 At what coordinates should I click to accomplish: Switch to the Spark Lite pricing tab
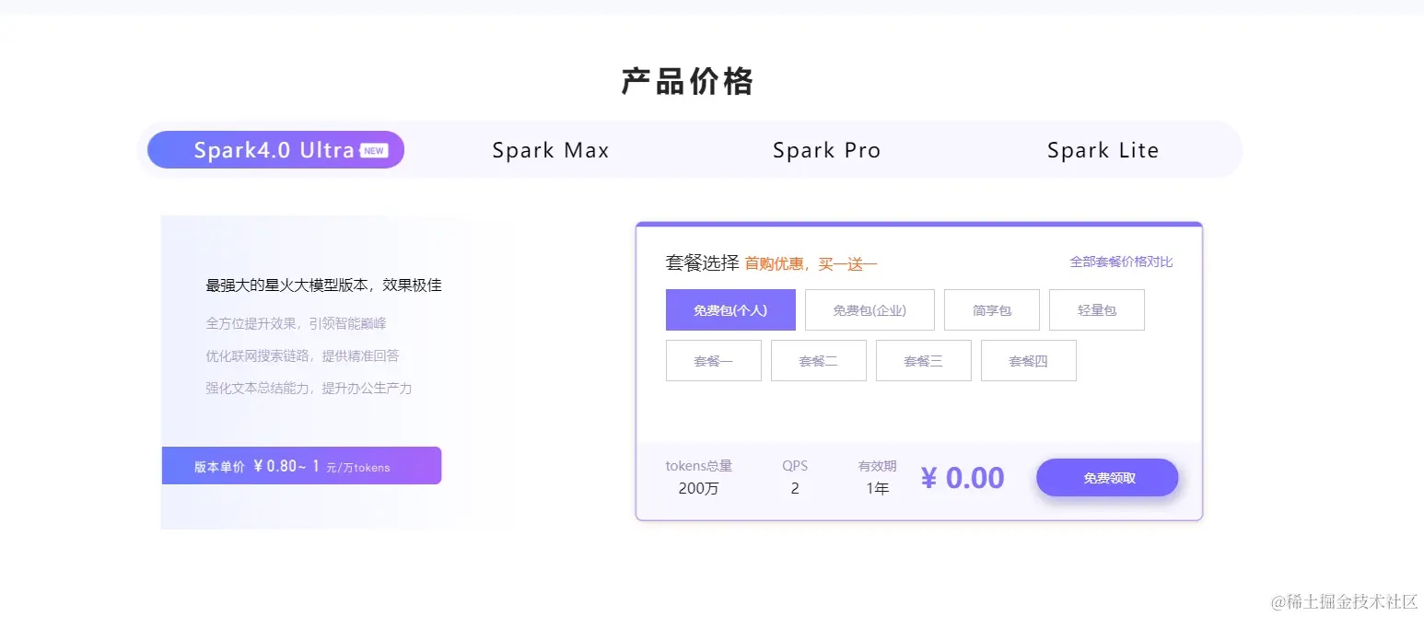pos(1103,150)
